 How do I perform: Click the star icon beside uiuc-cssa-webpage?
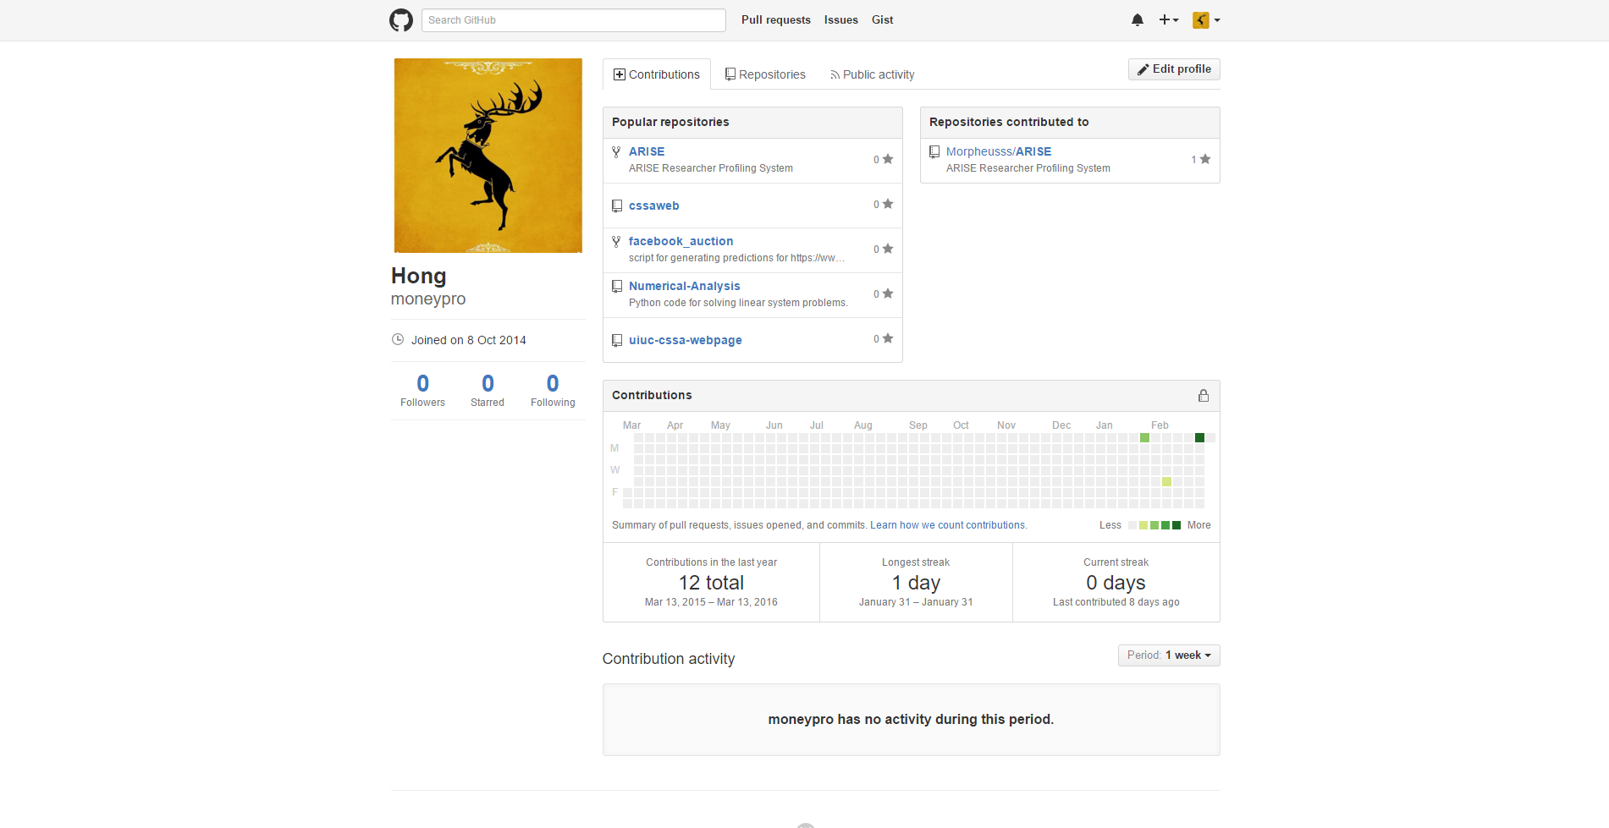pos(888,338)
